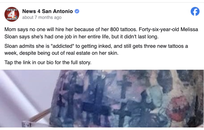Click the News 4 San Antonio avatar
Image resolution: width=204 pixels, height=130 pixels.
point(12,14)
